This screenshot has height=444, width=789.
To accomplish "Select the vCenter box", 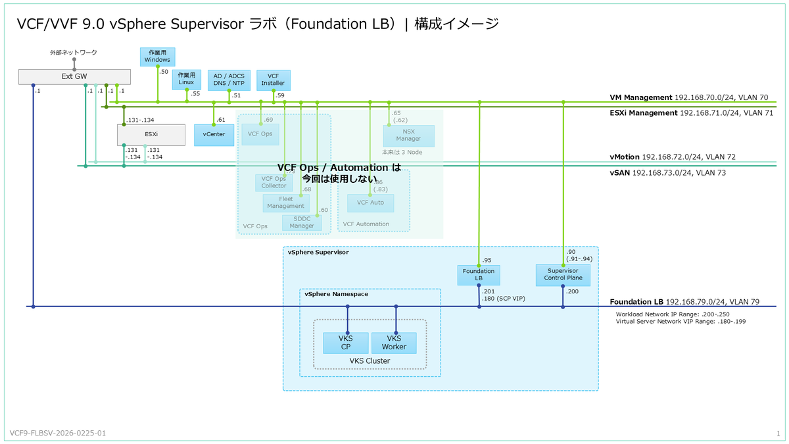I will (214, 135).
